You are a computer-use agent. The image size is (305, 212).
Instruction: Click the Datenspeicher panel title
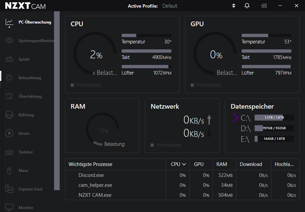coord(252,106)
